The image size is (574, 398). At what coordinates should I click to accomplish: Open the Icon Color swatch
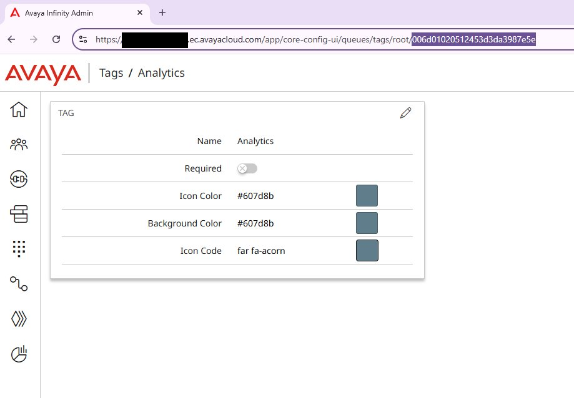tap(367, 195)
